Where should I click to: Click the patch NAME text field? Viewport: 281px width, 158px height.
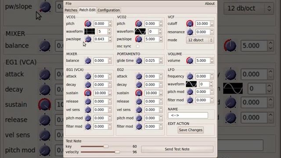[x=188, y=115]
